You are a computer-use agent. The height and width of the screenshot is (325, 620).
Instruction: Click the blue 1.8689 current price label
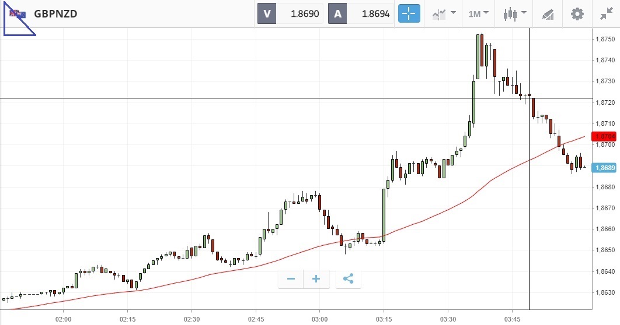[x=605, y=168]
